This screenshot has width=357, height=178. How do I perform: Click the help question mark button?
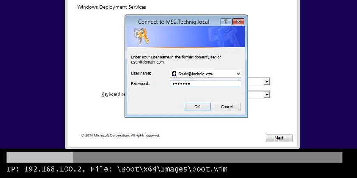[x=226, y=22]
